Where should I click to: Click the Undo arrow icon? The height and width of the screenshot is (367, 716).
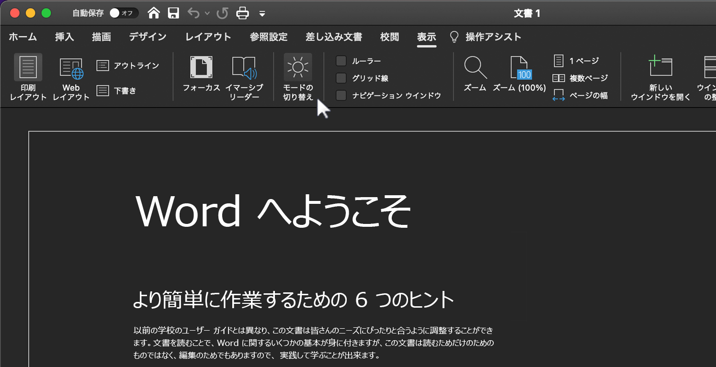point(193,13)
